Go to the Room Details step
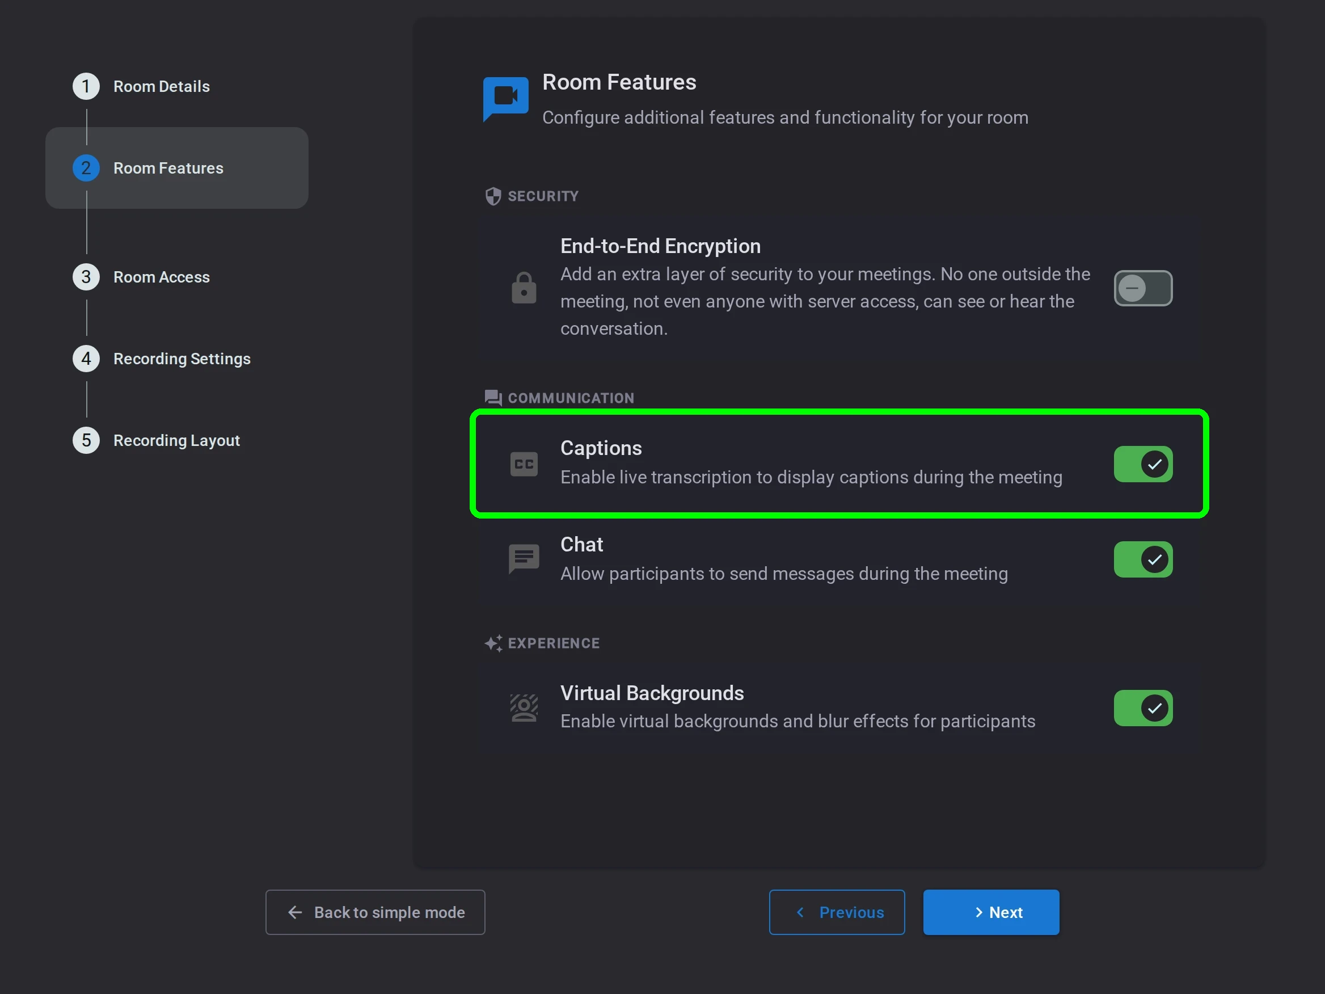This screenshot has height=994, width=1325. point(162,86)
